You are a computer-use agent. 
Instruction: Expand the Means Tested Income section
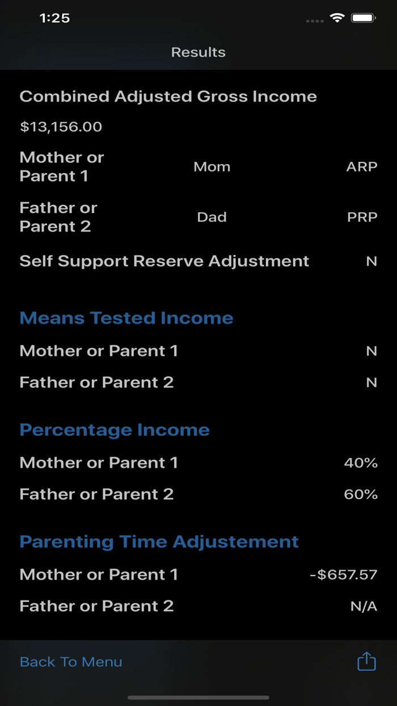click(x=126, y=318)
